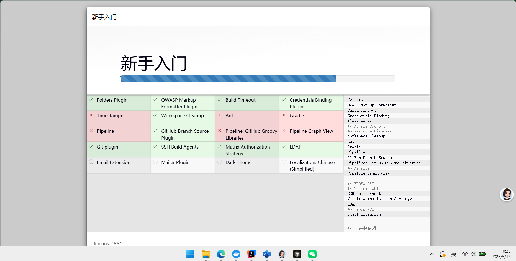Click Email Extension in the install log
Image resolution: width=516 pixels, height=261 pixels.
(364, 214)
